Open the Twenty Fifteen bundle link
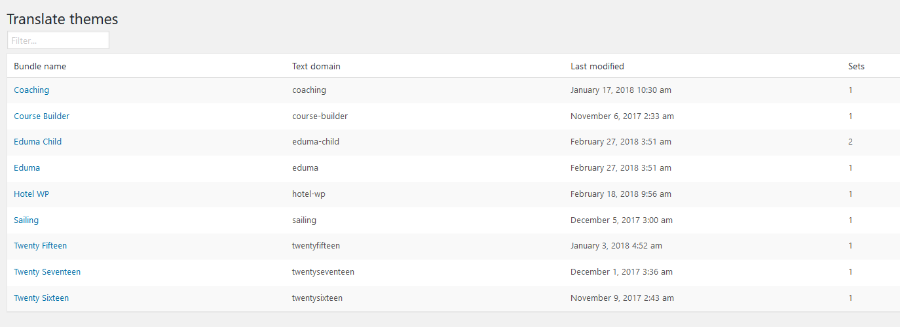 click(40, 246)
